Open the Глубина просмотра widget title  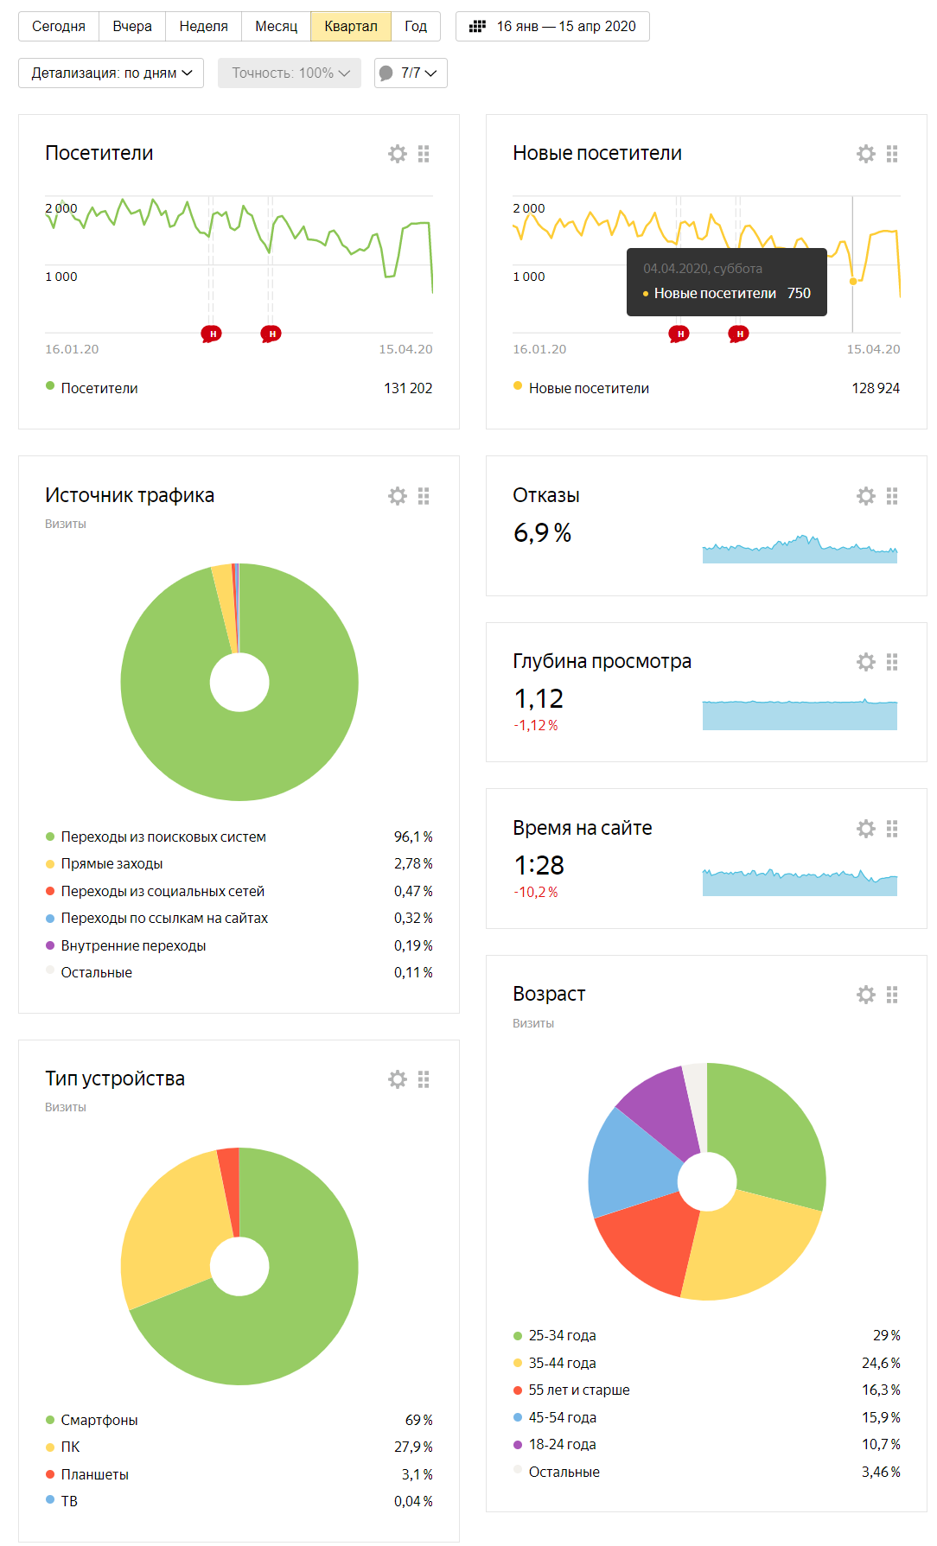(x=602, y=661)
